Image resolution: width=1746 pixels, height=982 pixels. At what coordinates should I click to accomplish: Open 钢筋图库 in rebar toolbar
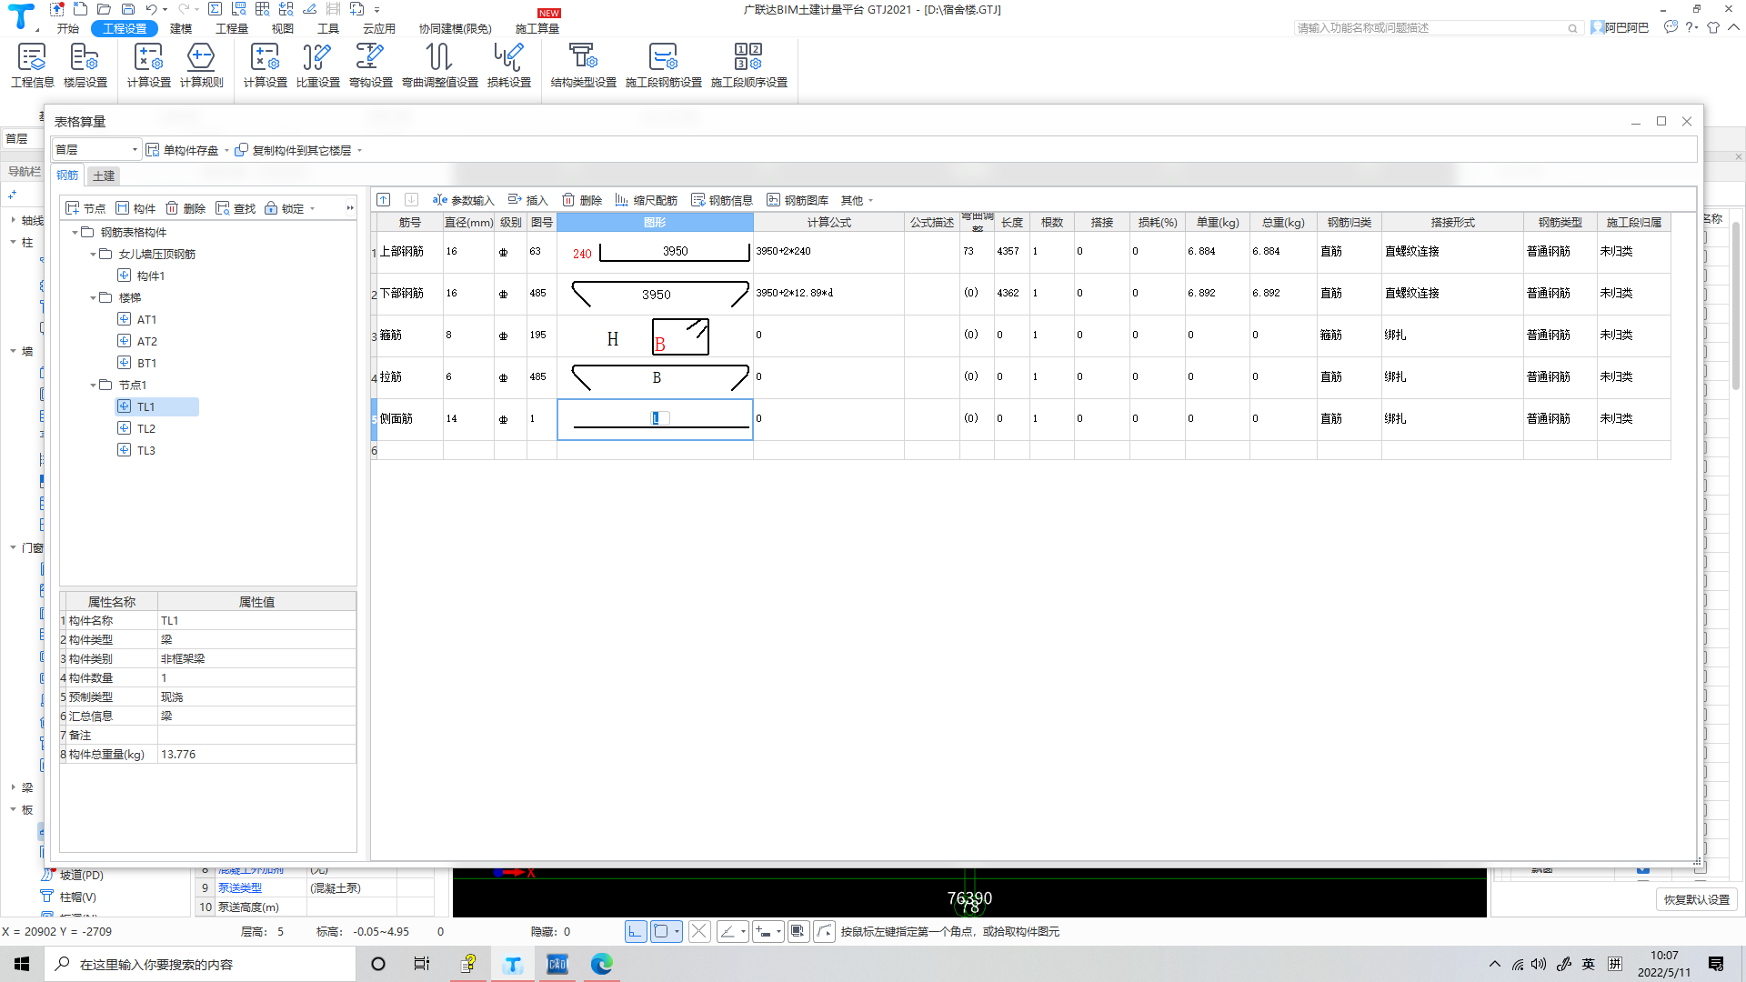pos(798,200)
